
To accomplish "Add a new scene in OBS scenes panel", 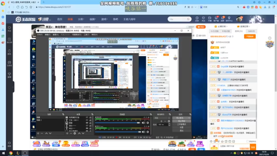I will tap(38, 133).
